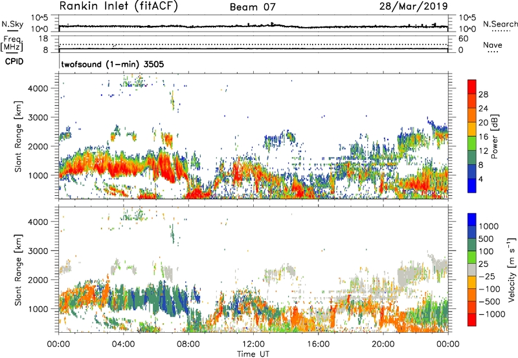Click the '04:00' time axis label
Image resolution: width=518 pixels, height=358 pixels.
coord(124,344)
